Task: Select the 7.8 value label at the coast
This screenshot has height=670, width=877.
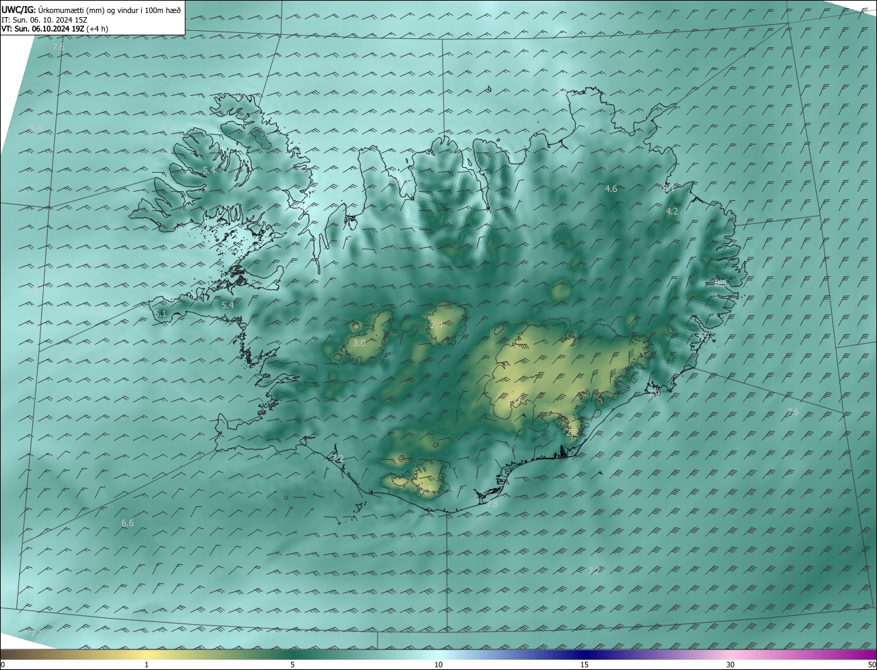Action: 492,504
